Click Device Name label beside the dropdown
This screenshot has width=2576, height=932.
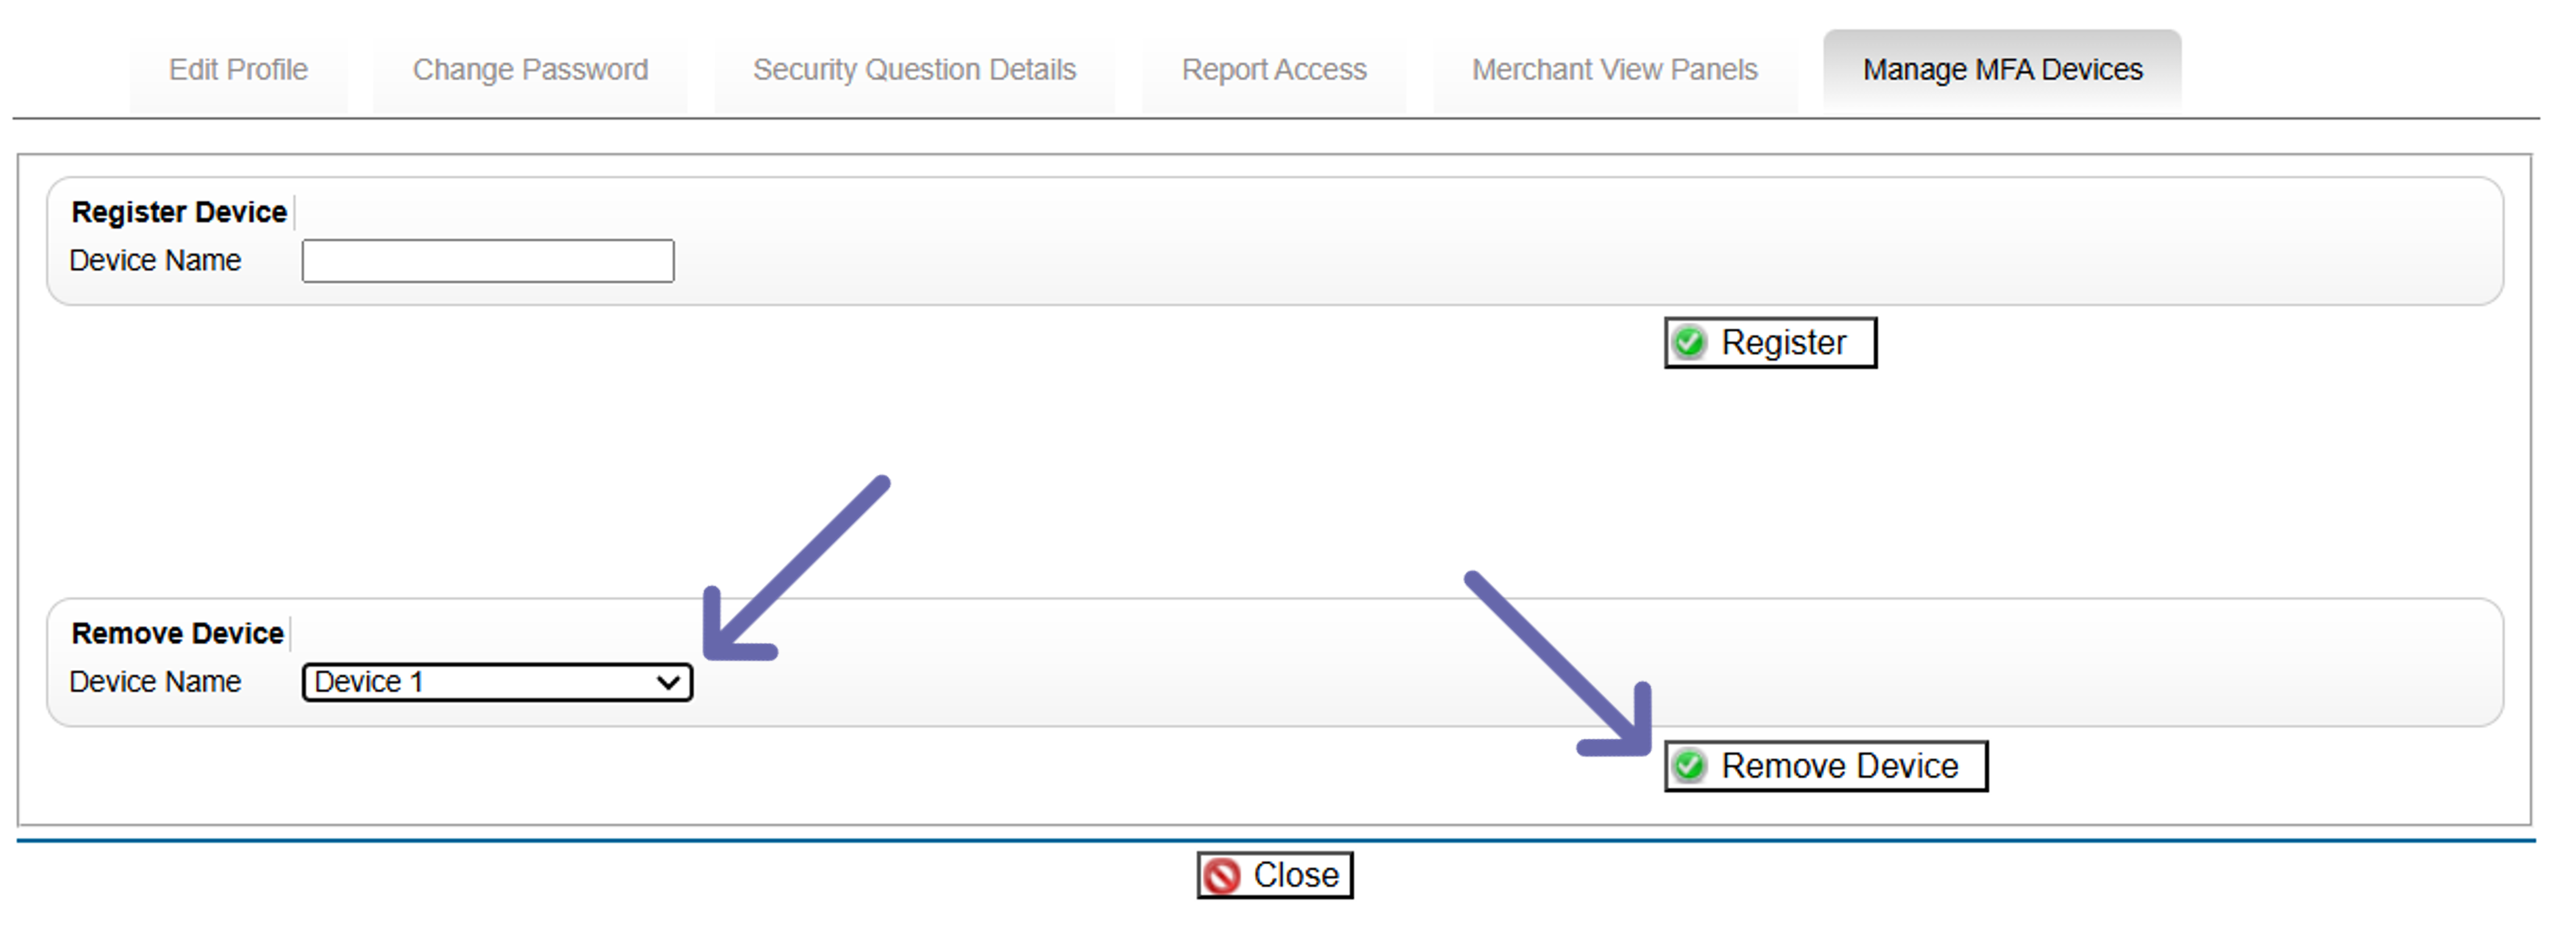[x=155, y=682]
